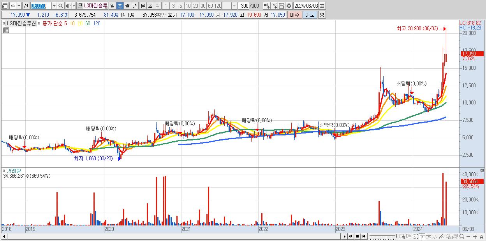486x241 pixels.
Task: Open chart settings gear icon
Action: 289,6
